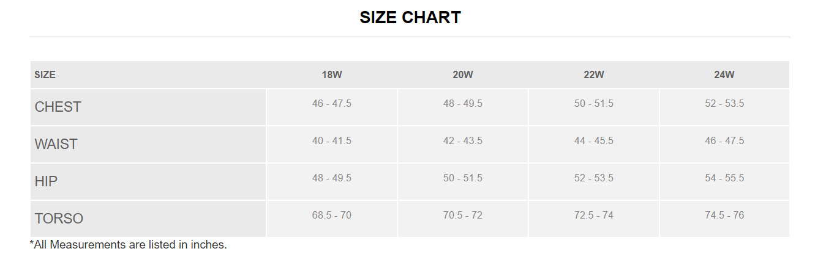Click the measurements in inches footnote
The width and height of the screenshot is (815, 254).
point(129,245)
